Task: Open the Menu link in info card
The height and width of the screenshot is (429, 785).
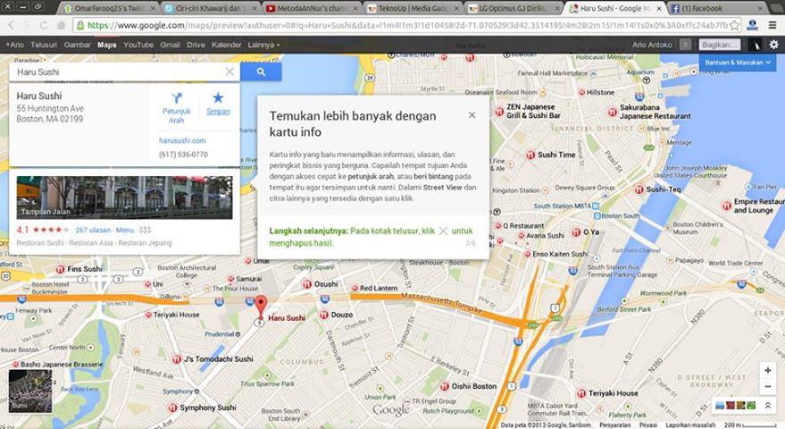Action: tap(125, 230)
